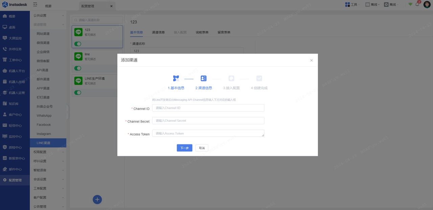Click the 基本信息 step icon in wizard
The image size is (433, 210).
[176, 78]
